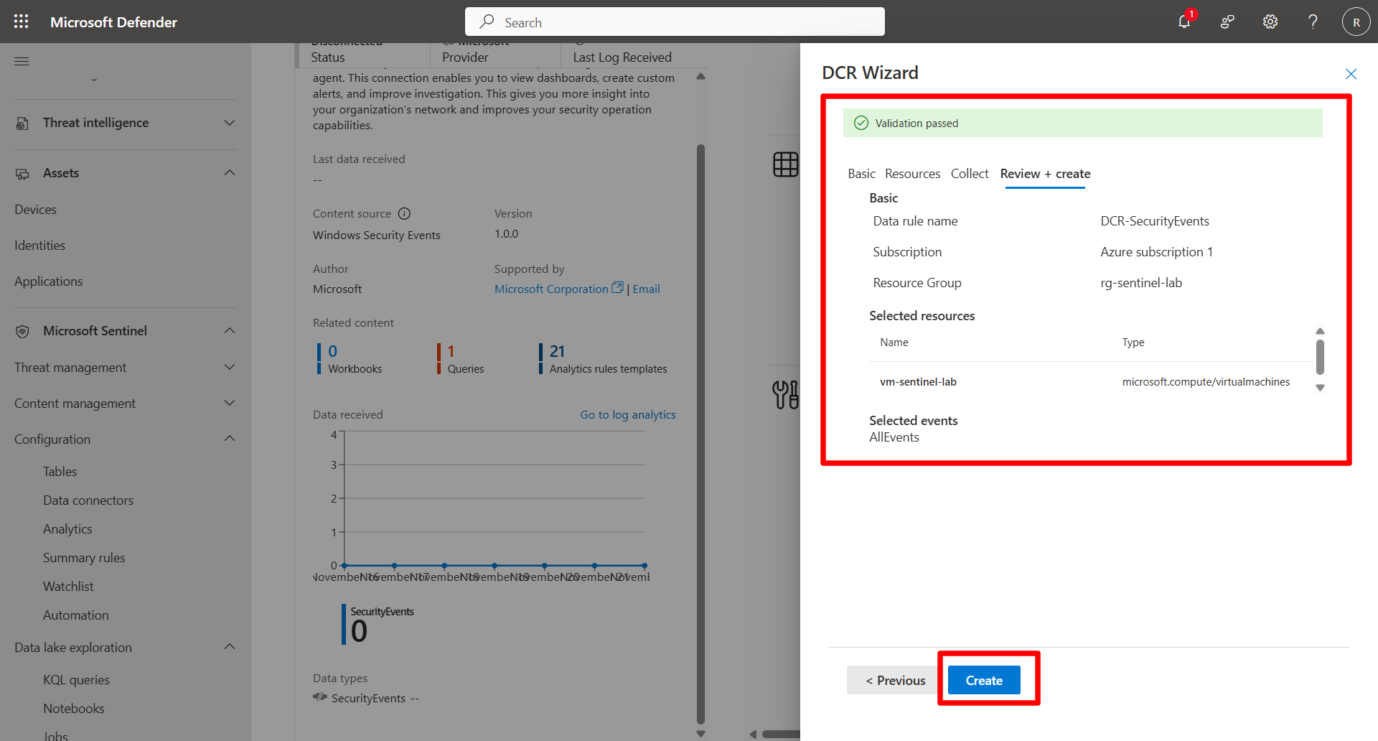Viewport: 1378px width, 741px height.
Task: Open the community feedback icon
Action: 1227,22
